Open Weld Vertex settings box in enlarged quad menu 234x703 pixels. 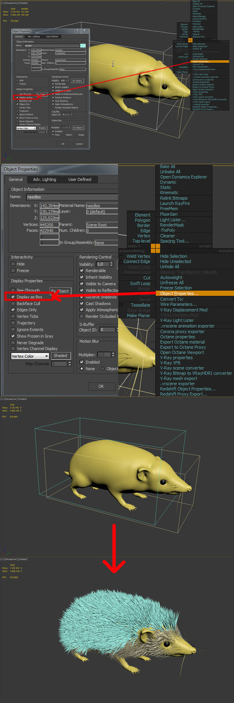(122, 256)
